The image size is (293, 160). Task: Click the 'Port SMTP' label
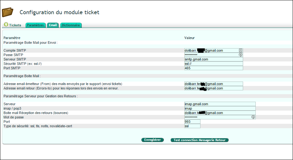[12, 68]
